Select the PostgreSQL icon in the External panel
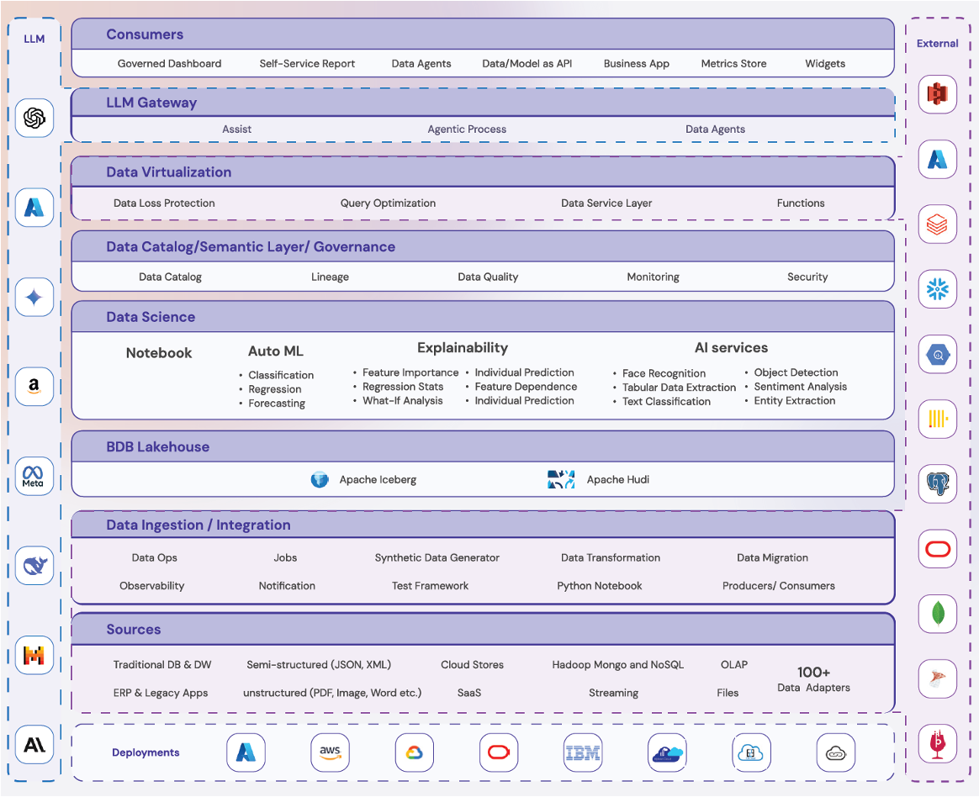 click(937, 484)
